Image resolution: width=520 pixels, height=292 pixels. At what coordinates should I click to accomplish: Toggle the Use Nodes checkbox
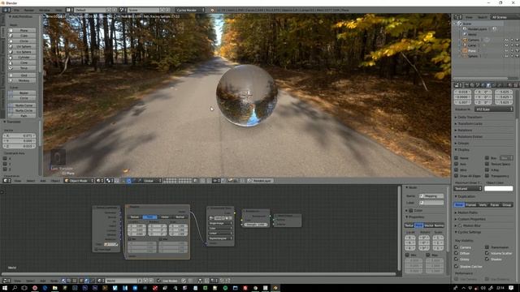159,281
